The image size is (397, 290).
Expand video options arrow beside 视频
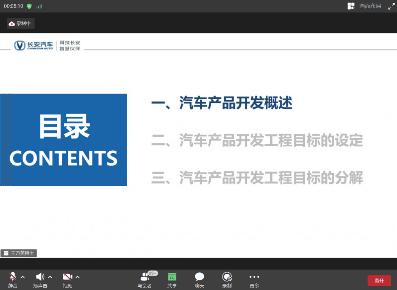[x=77, y=277]
